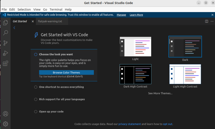Open the privacy statement link
This screenshot has width=215, height=129.
click(x=130, y=124)
